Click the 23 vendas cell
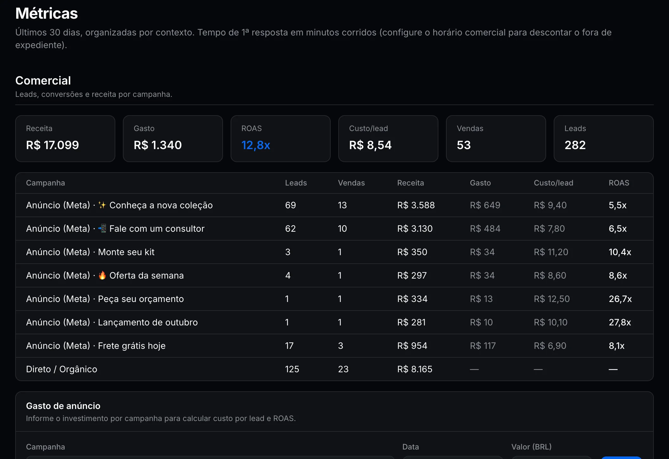The image size is (669, 459). tap(343, 369)
